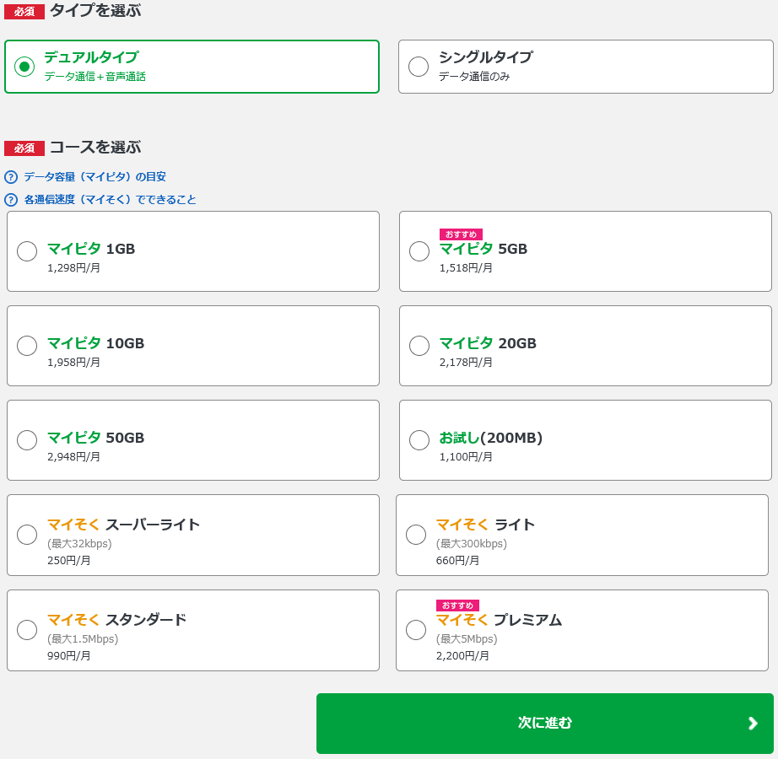Open the データ容量（マイピタ）の目安 link
The height and width of the screenshot is (759, 778).
click(95, 176)
